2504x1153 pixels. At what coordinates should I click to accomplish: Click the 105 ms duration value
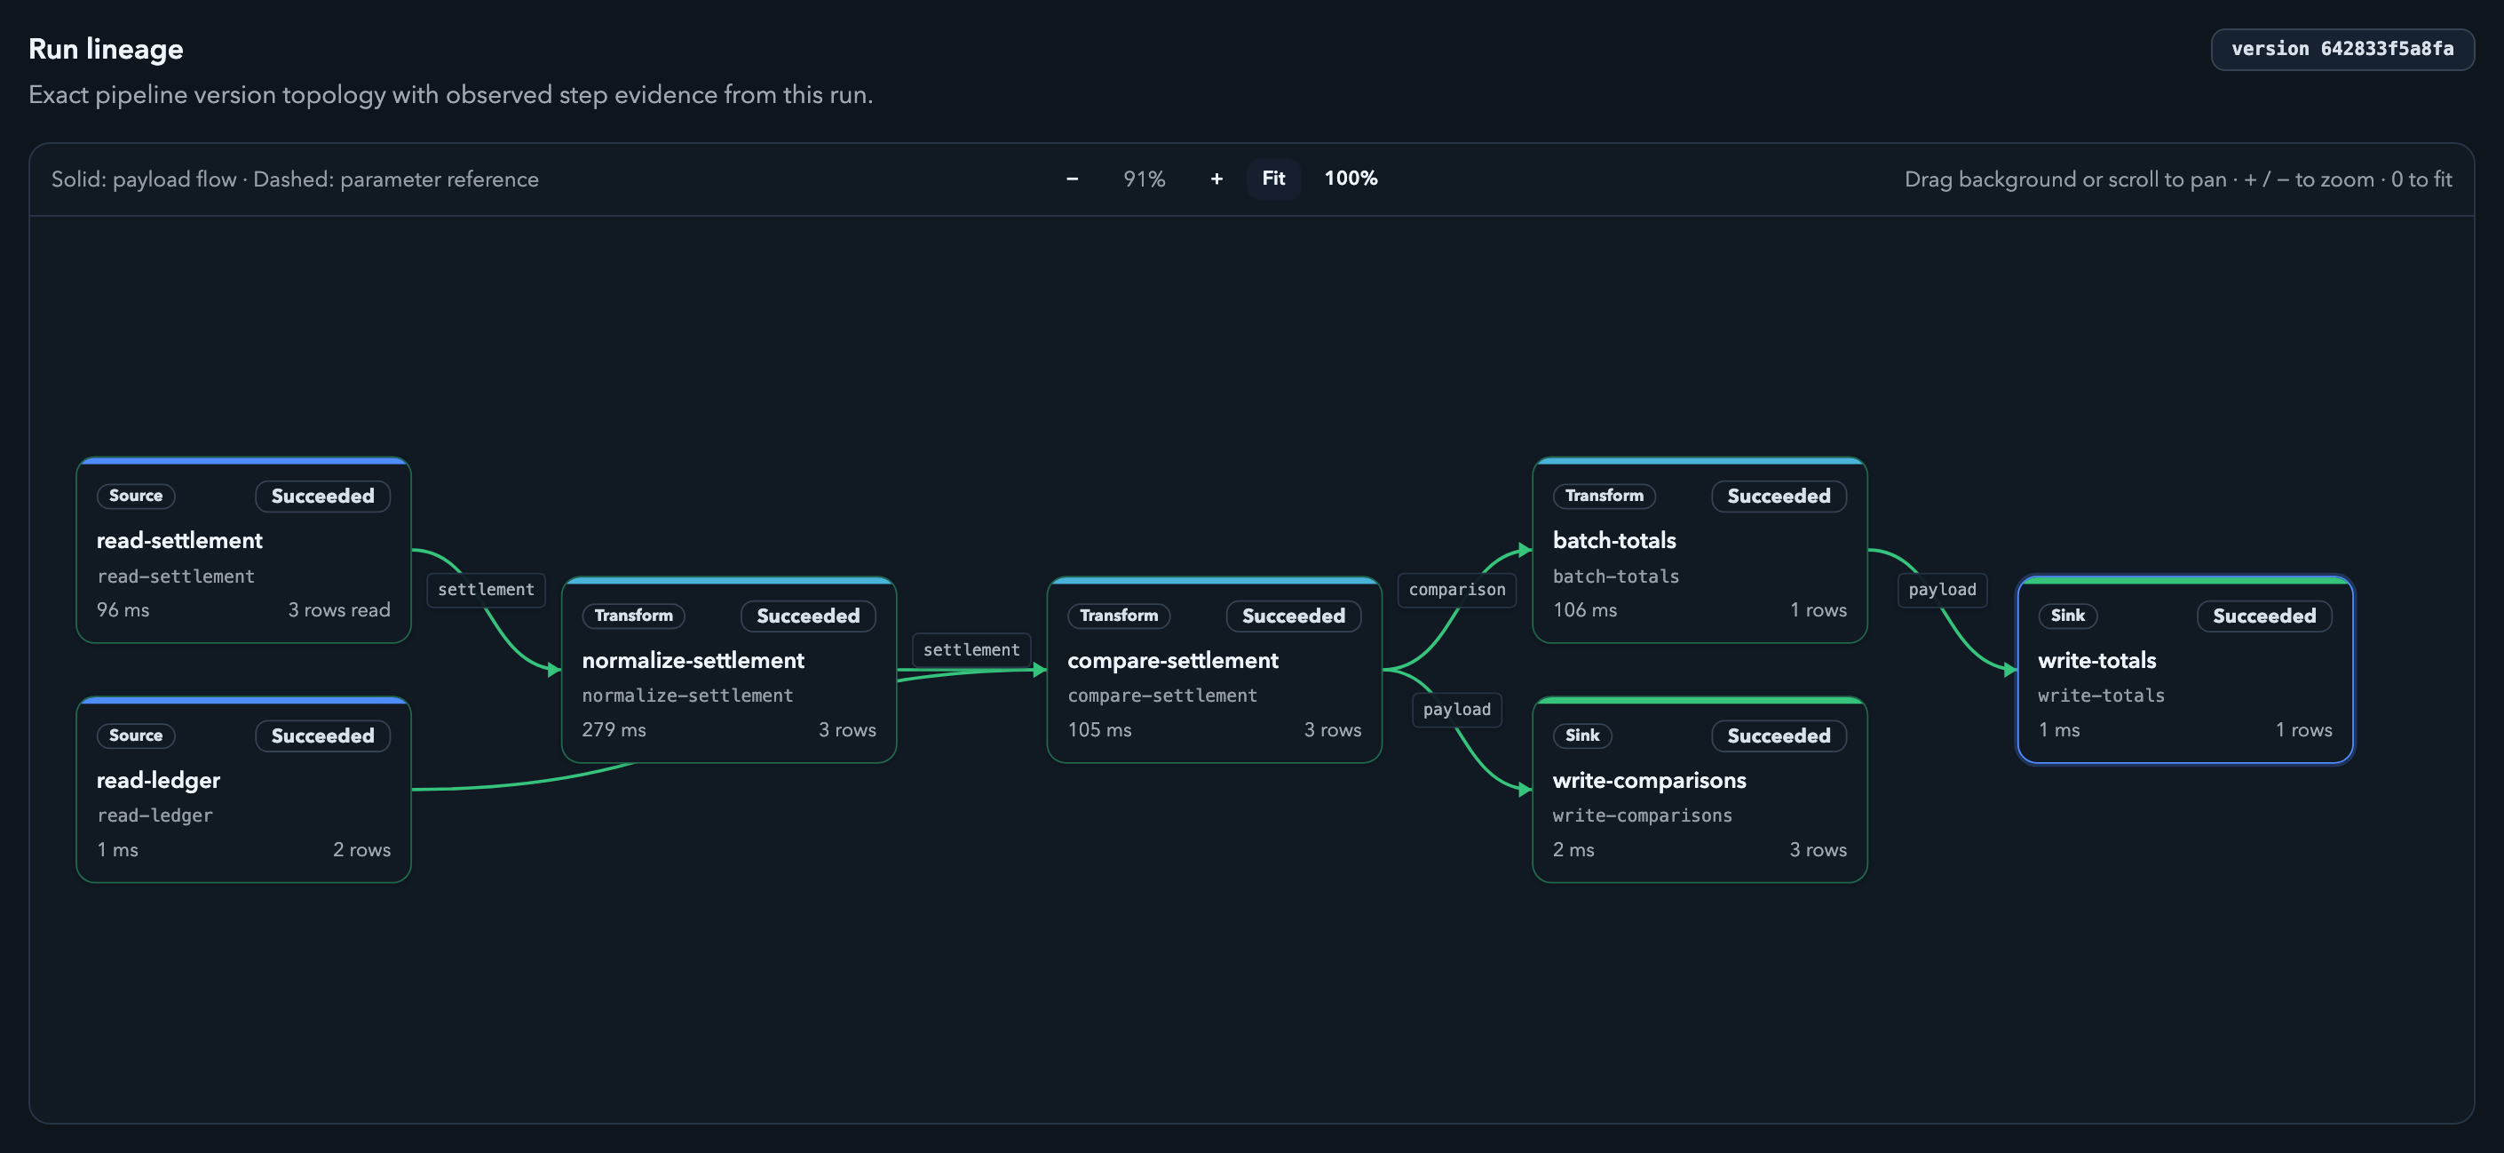(1099, 730)
